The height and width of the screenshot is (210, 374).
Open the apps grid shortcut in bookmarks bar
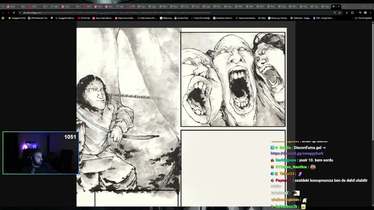tap(3, 18)
